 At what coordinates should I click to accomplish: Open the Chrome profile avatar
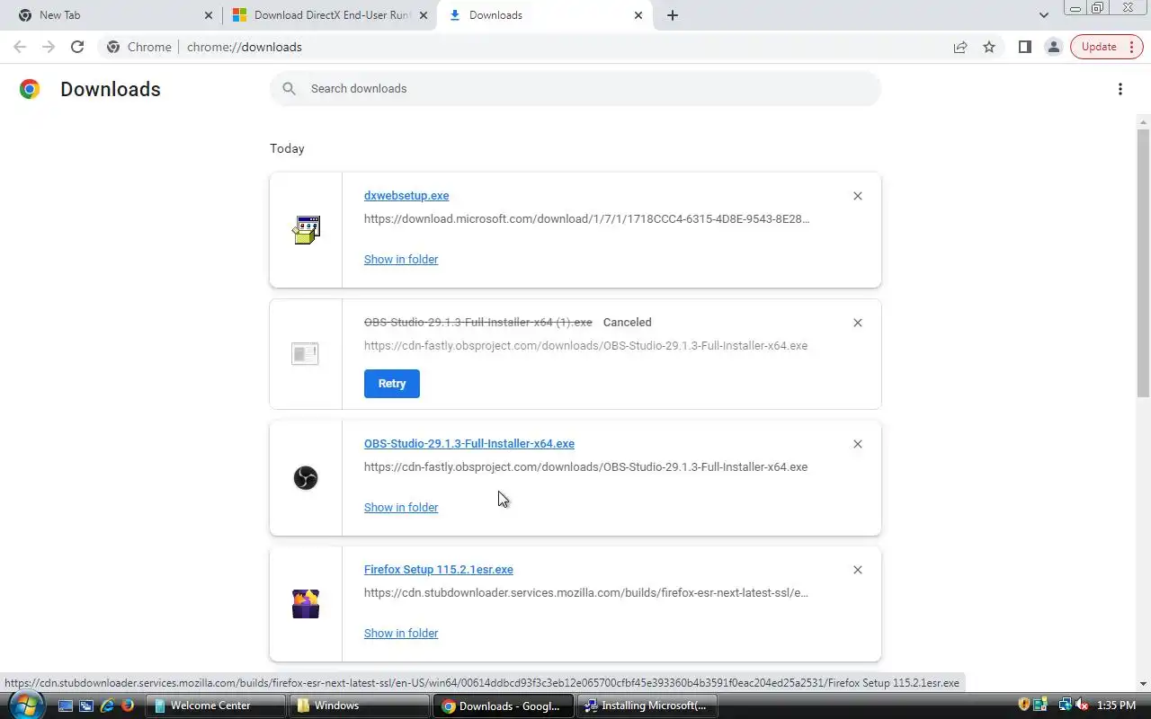(x=1053, y=47)
